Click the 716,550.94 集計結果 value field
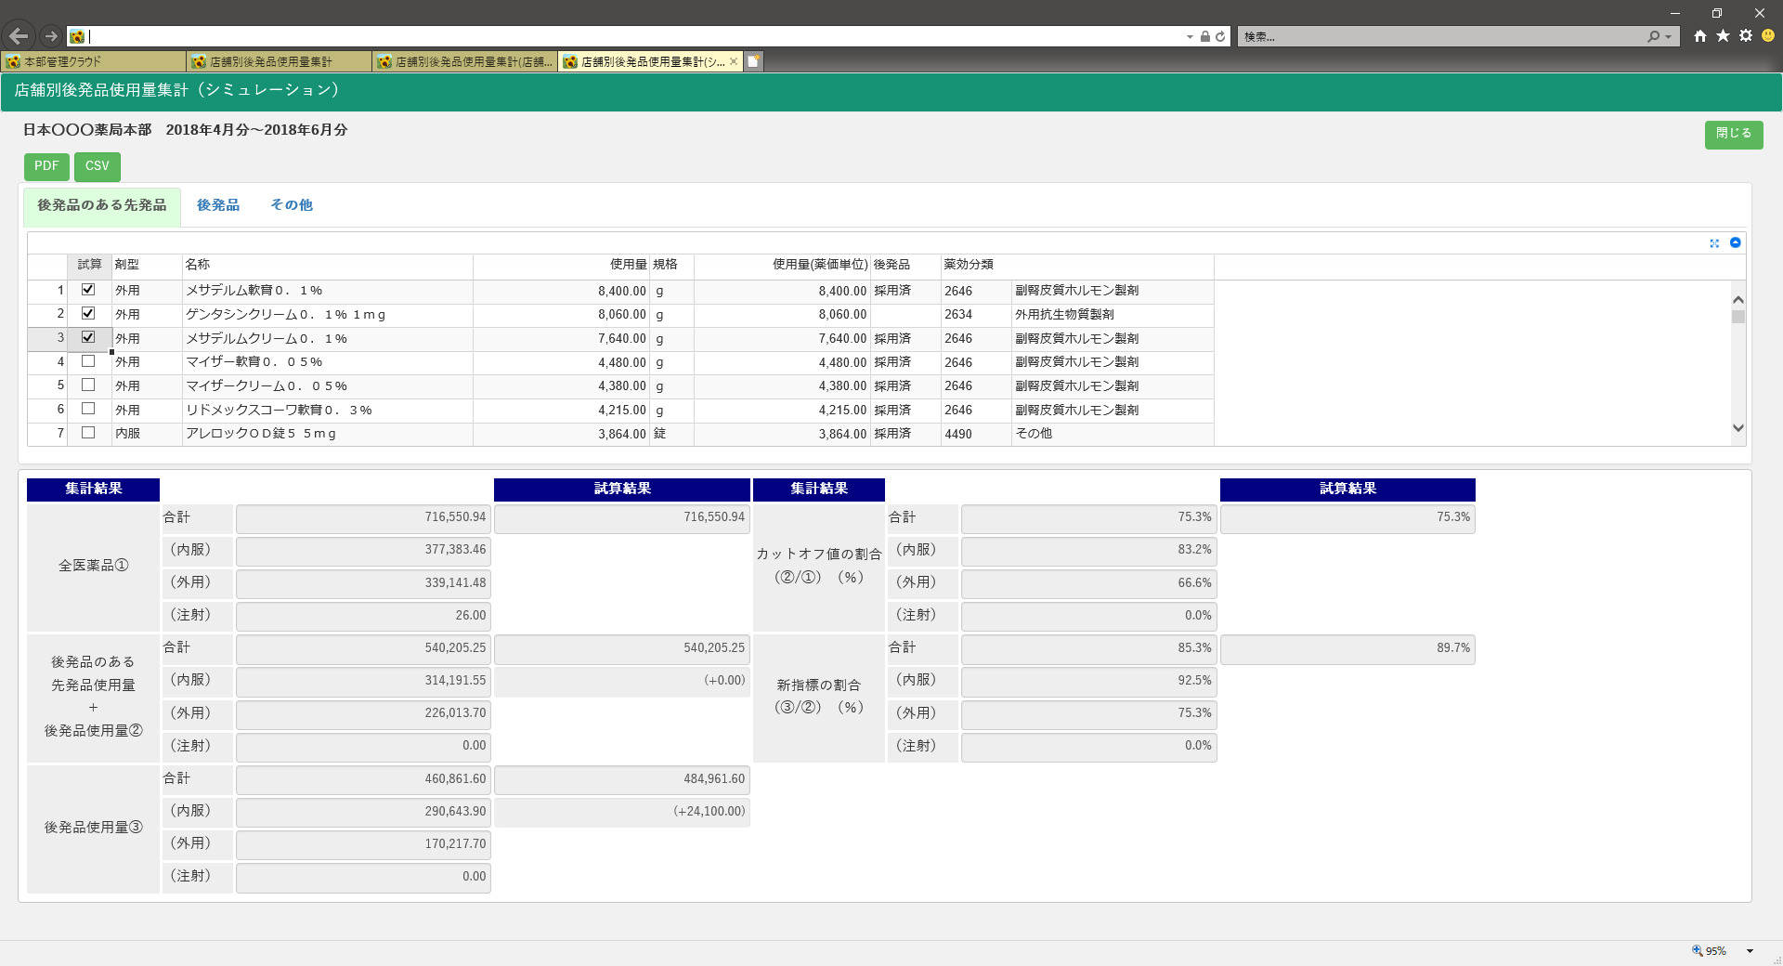Viewport: 1783px width, 966px height. point(363,518)
